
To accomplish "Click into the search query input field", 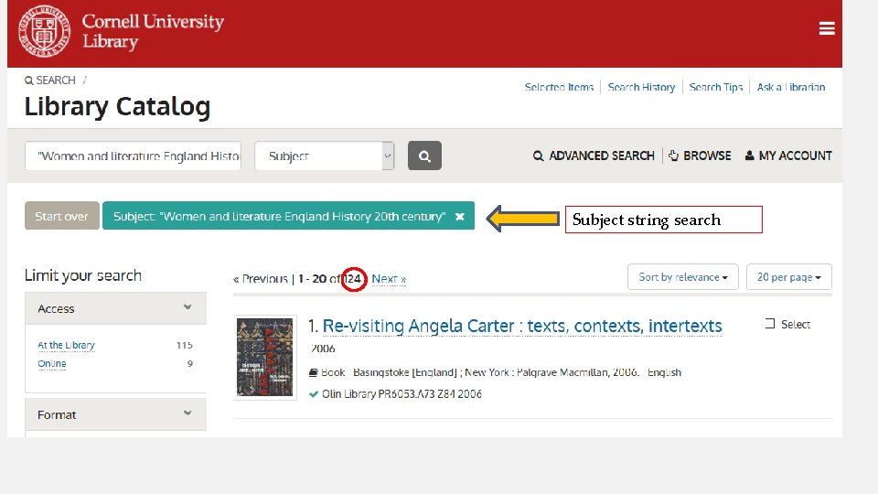I will [x=134, y=156].
